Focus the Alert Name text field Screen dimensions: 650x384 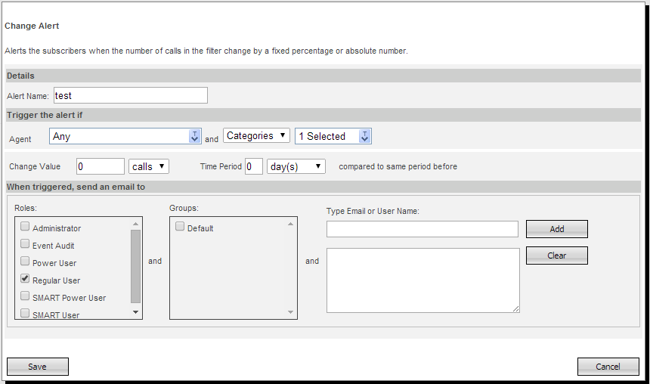tap(130, 95)
